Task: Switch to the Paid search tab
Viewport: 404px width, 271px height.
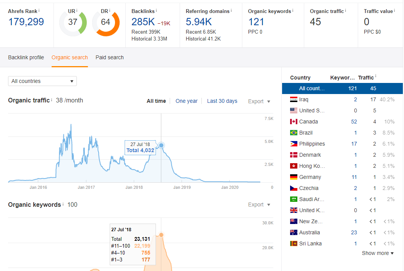Action: point(109,57)
